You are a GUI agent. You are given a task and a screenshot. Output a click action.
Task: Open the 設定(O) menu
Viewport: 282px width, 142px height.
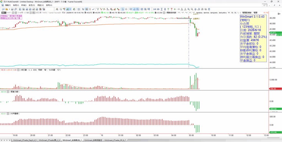click(x=32, y=5)
